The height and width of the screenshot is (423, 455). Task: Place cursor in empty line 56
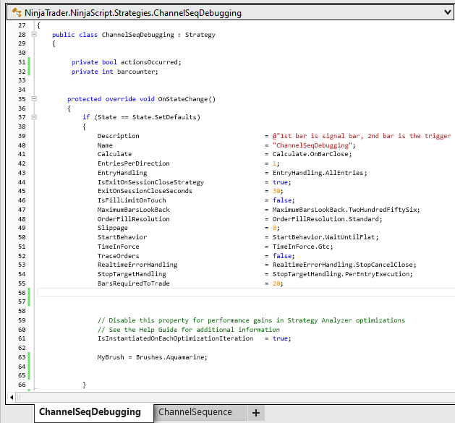246,292
